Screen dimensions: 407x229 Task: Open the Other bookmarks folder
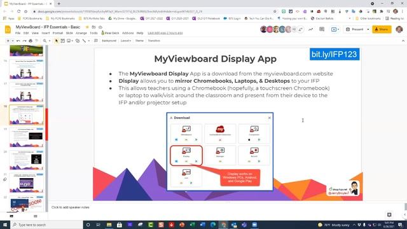coord(368,18)
